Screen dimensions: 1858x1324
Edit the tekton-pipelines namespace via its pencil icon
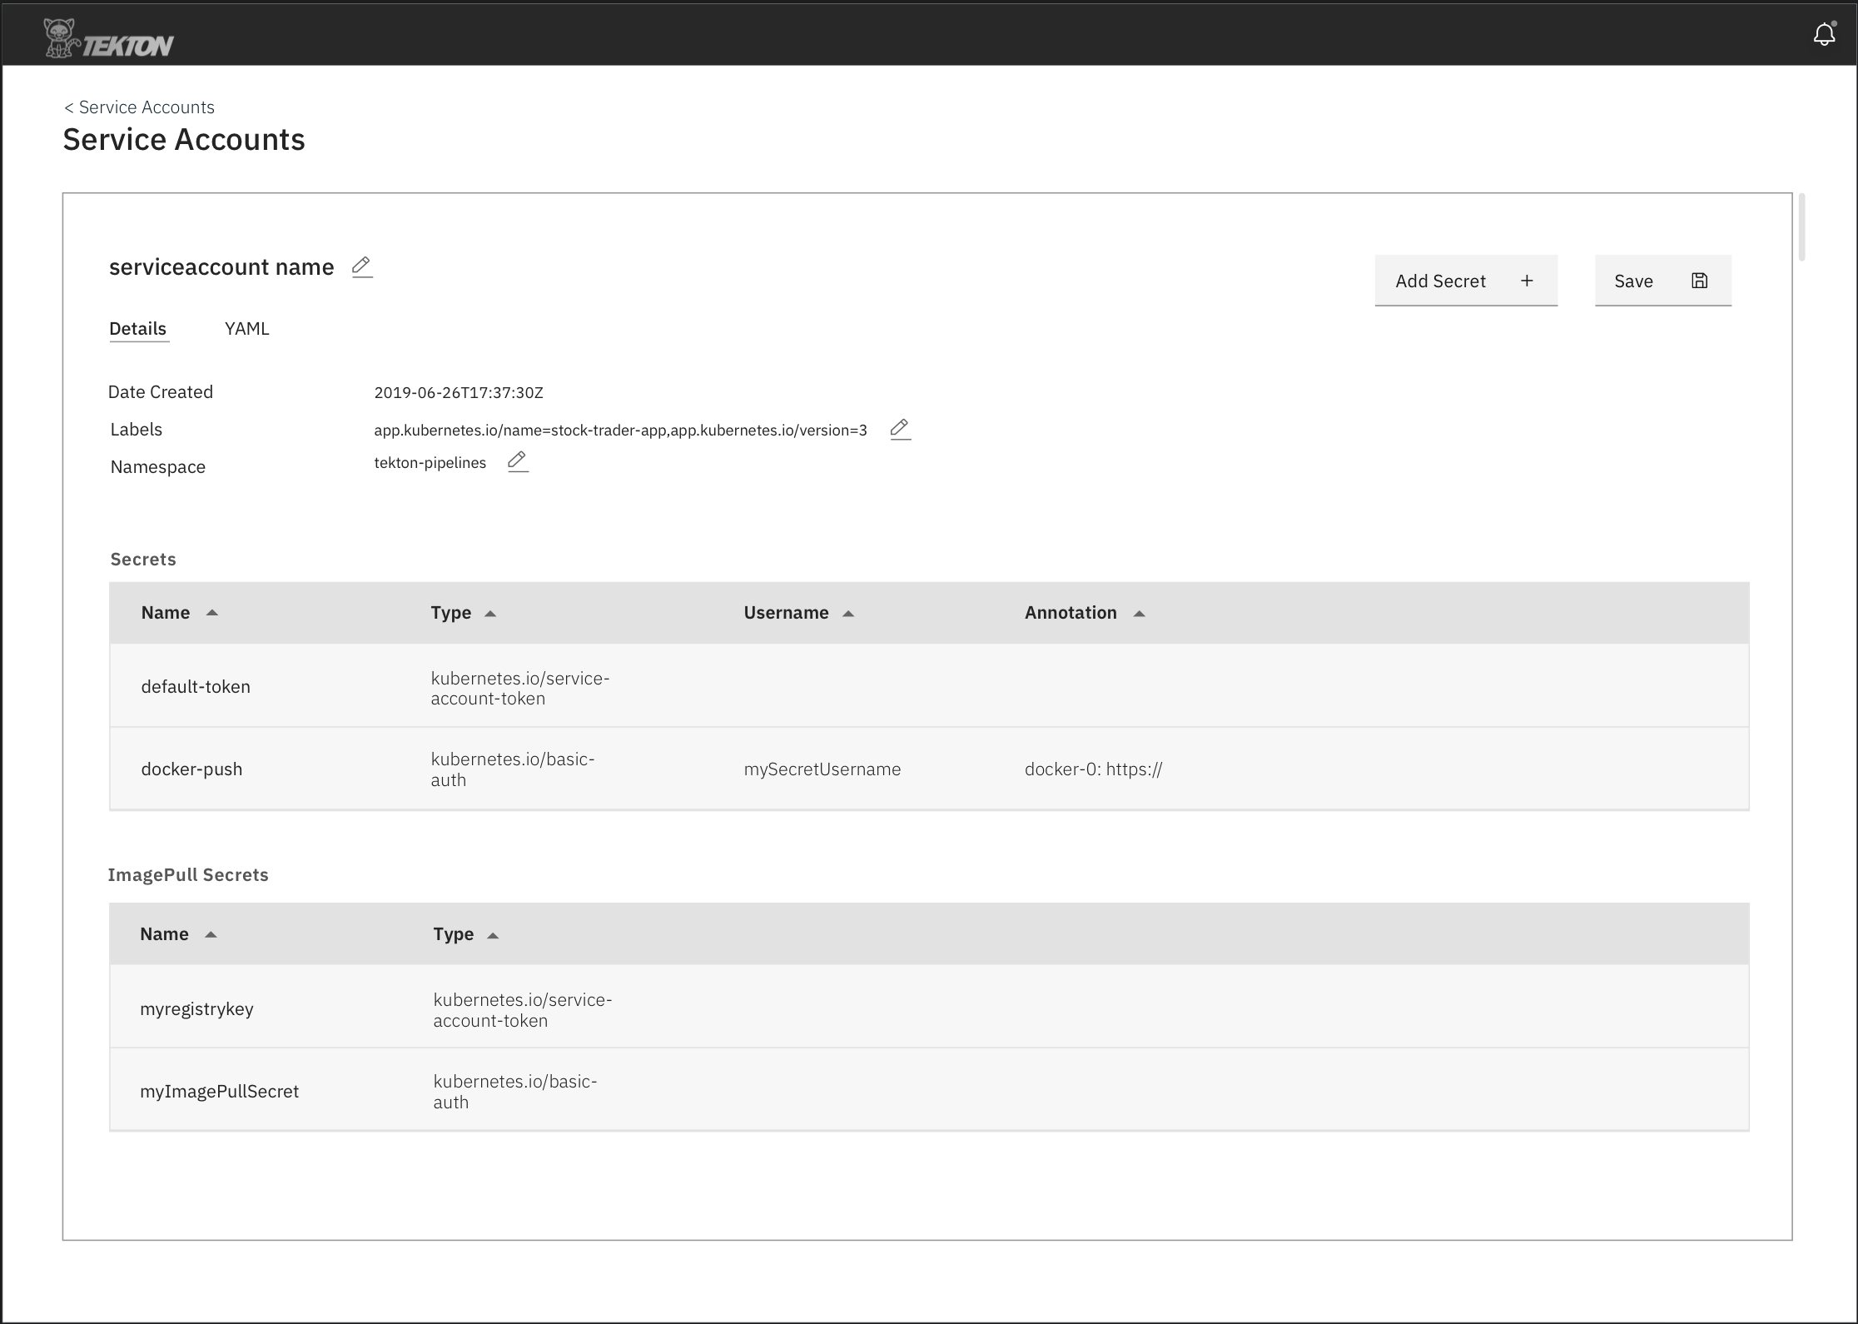click(517, 461)
